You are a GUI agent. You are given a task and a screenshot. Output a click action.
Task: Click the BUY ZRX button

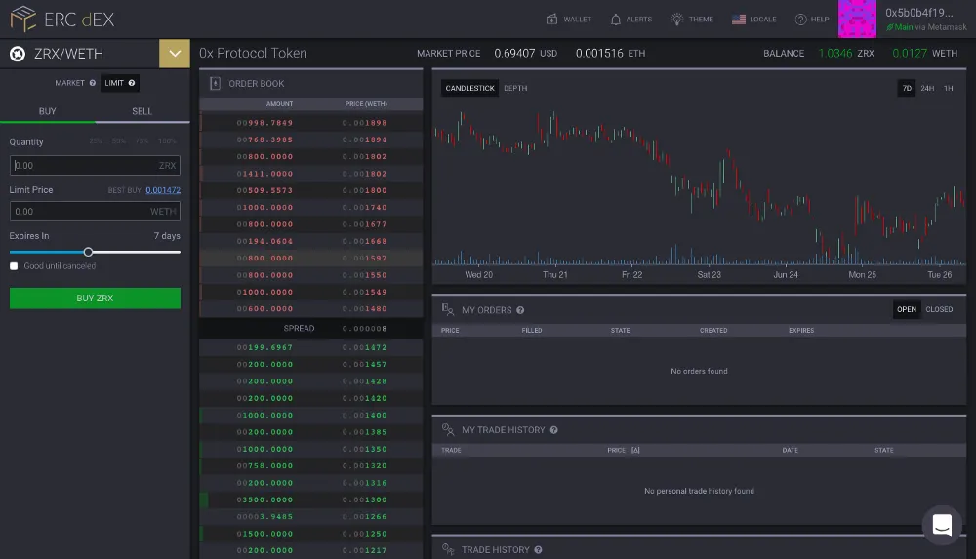[95, 299]
